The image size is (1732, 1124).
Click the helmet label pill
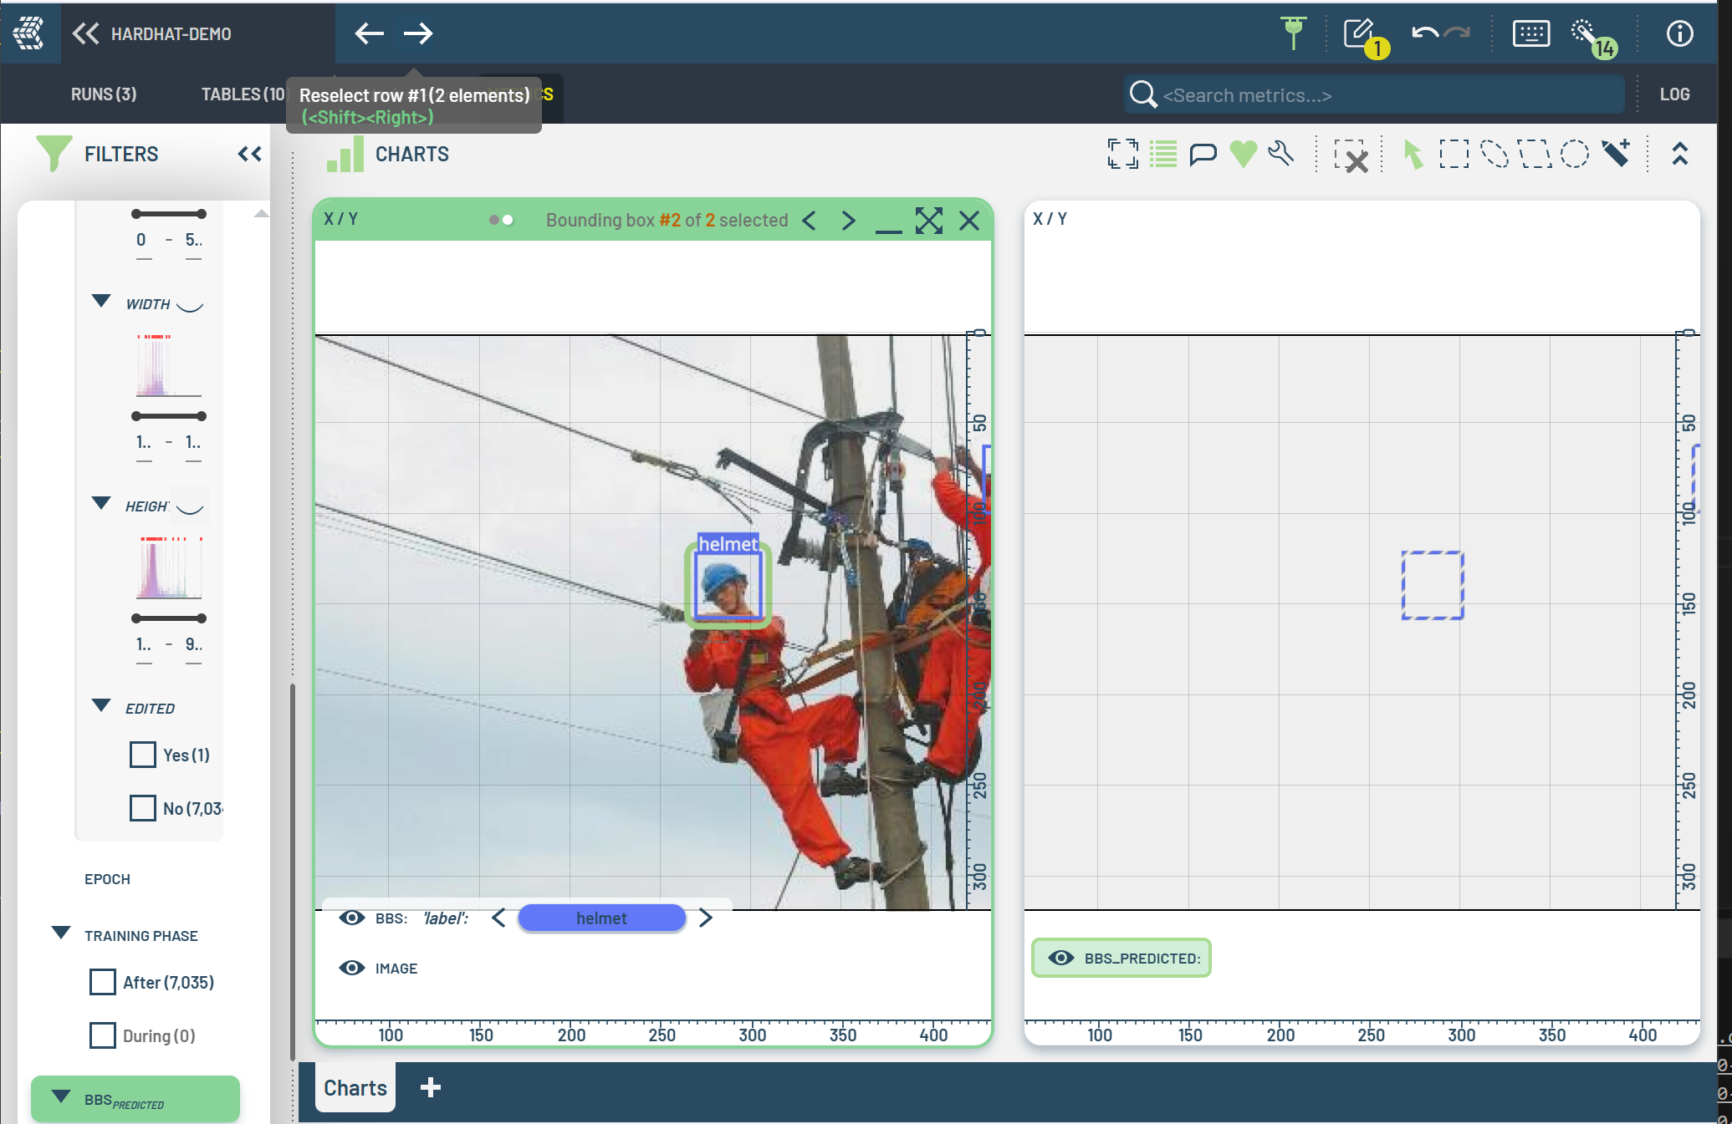[601, 918]
